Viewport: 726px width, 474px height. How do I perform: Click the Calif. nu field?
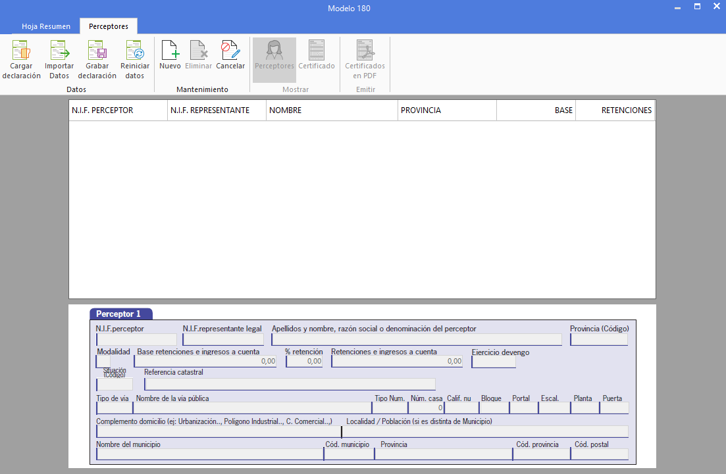point(461,408)
